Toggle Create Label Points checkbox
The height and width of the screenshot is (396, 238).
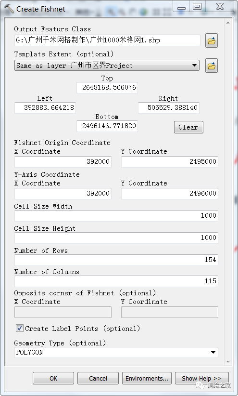pos(19,329)
